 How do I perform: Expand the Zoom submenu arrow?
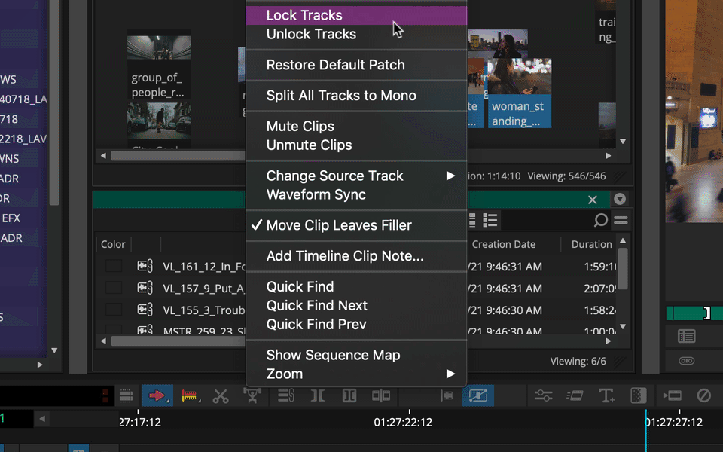click(450, 374)
